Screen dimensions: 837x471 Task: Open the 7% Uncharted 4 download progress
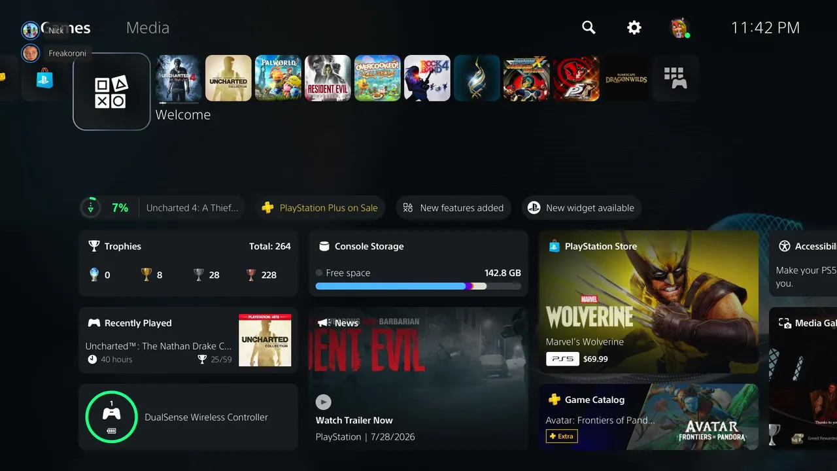coord(162,207)
